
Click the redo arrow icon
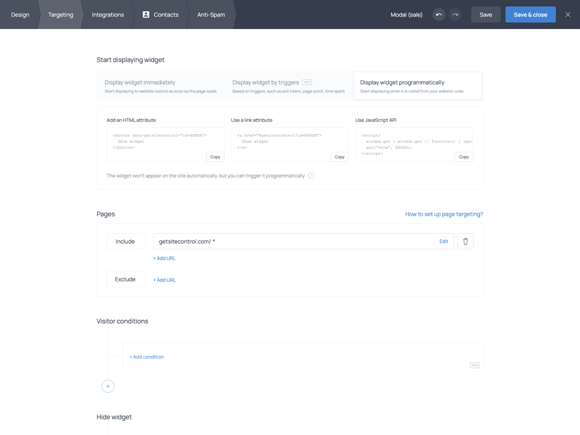click(x=455, y=14)
